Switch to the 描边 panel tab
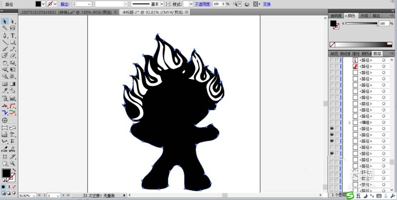397x200 pixels. [x=376, y=16]
